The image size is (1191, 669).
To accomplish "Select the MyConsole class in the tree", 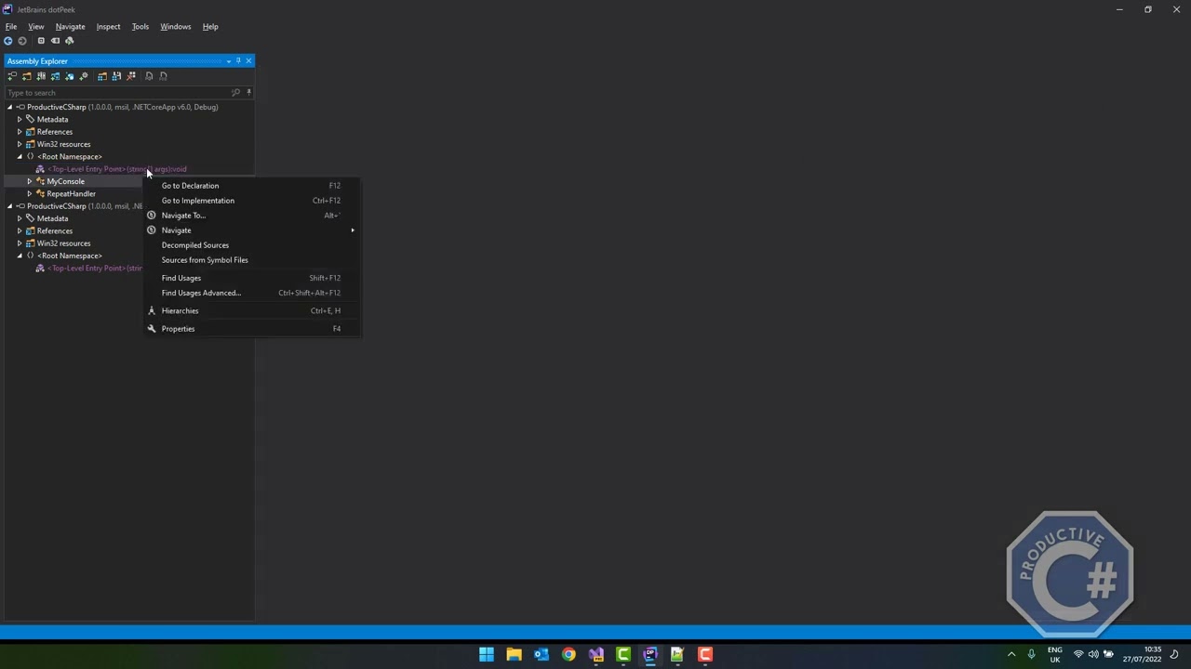I will coord(65,181).
